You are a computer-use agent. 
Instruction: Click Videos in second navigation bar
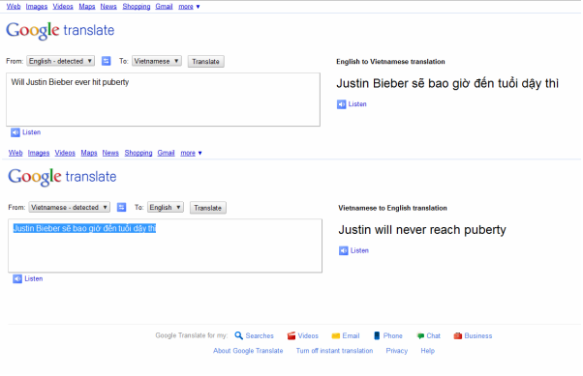click(65, 153)
